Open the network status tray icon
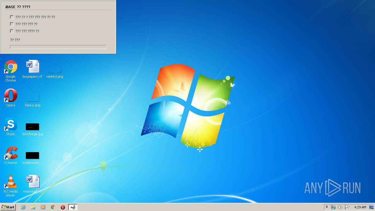Viewport: 375px width, 211px height. [x=333, y=207]
